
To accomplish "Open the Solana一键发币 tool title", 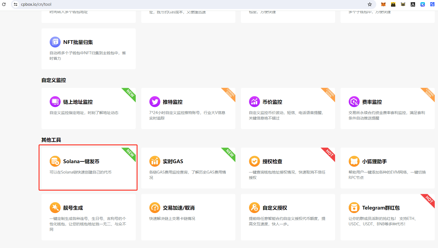I will pyautogui.click(x=81, y=161).
